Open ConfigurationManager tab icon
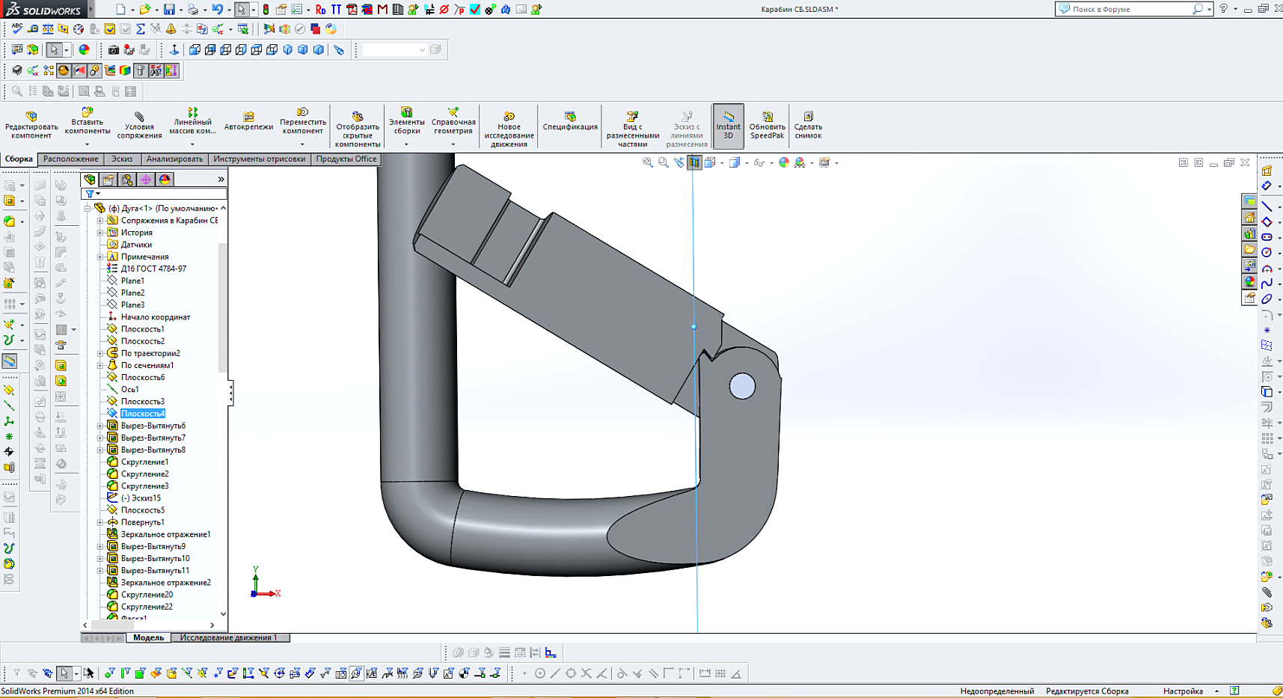Screen dimensions: 1283x698 [x=127, y=180]
